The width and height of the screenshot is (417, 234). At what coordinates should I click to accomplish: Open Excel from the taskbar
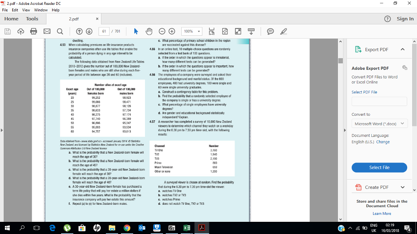(x=187, y=228)
